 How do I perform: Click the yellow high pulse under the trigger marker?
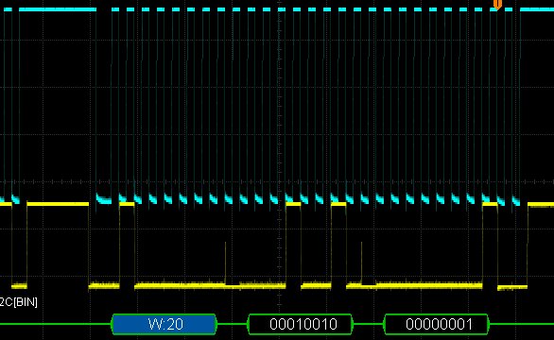pyautogui.click(x=490, y=204)
